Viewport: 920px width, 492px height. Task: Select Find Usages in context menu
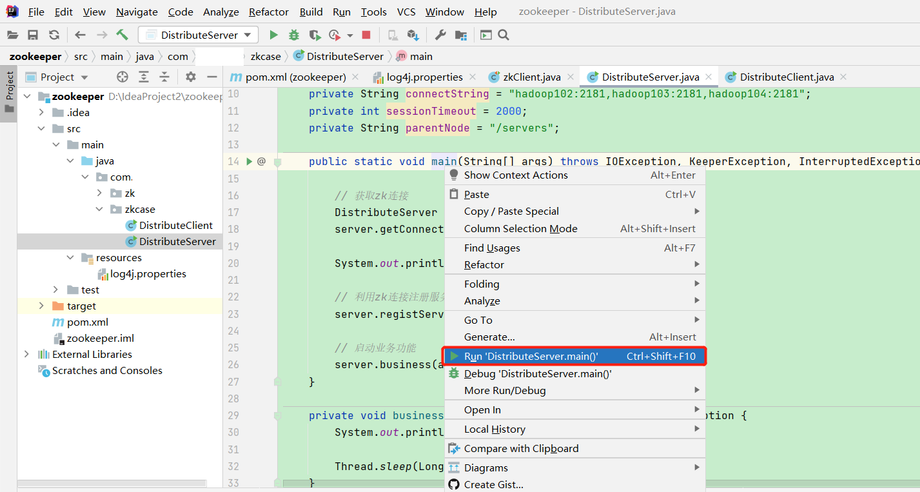pos(574,248)
